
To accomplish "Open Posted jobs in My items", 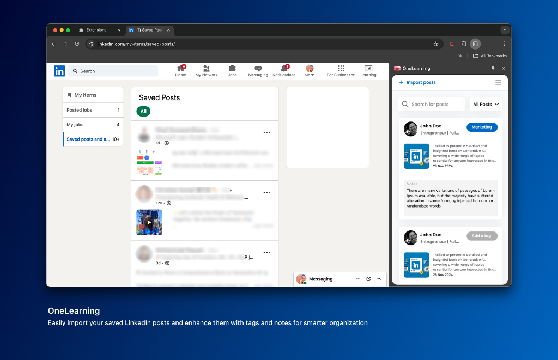I will (93, 110).
